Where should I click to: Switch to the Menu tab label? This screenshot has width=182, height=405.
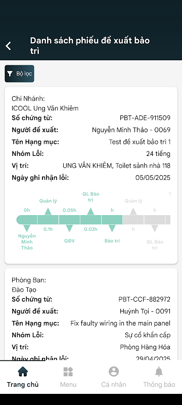[x=68, y=384]
